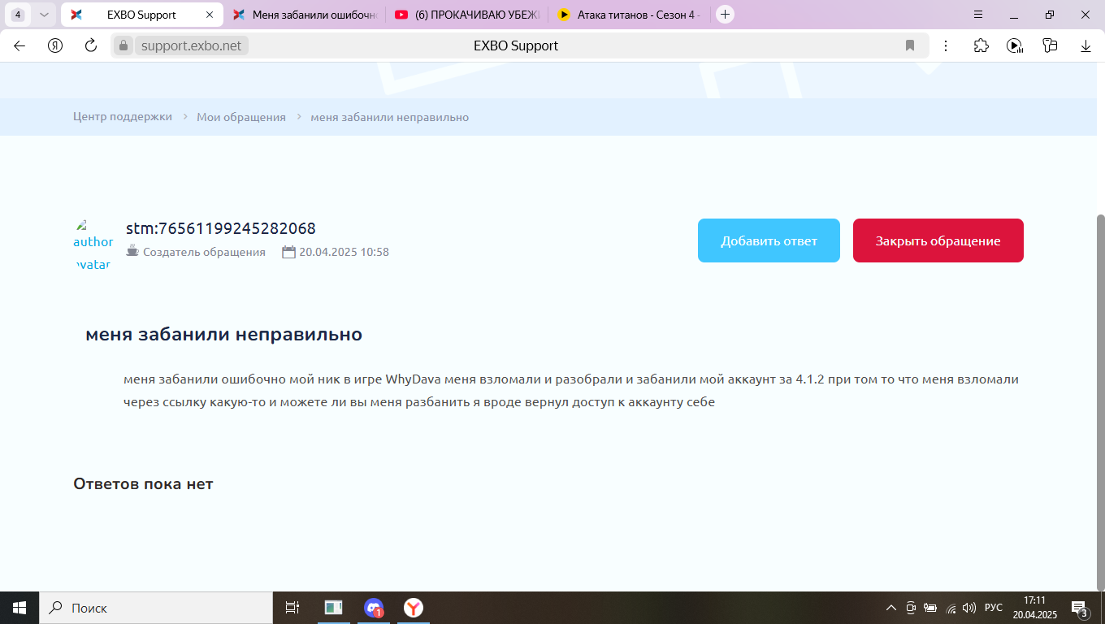Open the Мои обращения breadcrumb link
The width and height of the screenshot is (1105, 624).
241,117
